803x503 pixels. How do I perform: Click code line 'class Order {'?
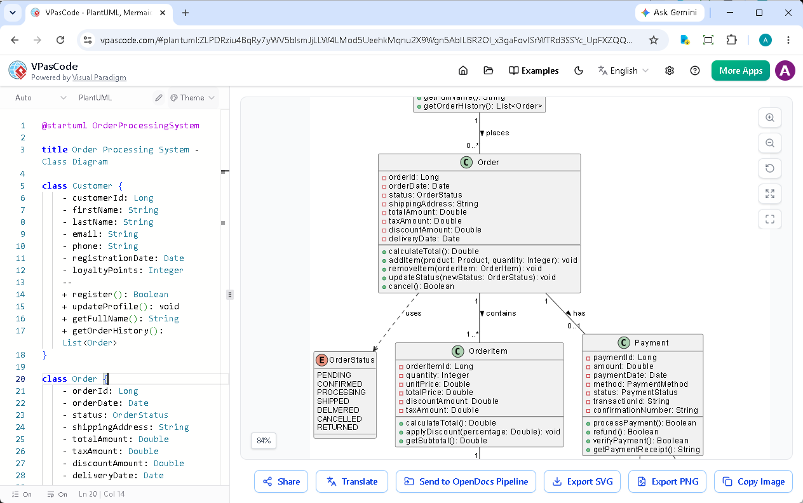[75, 379]
